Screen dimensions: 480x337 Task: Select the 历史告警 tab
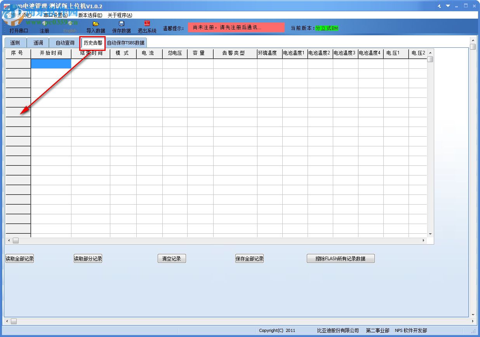point(93,43)
